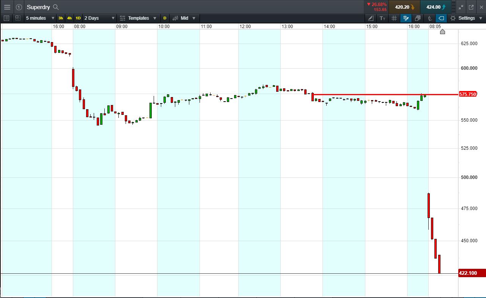This screenshot has width=486, height=298.
Task: Click the yellow D button
Action: [x=165, y=18]
